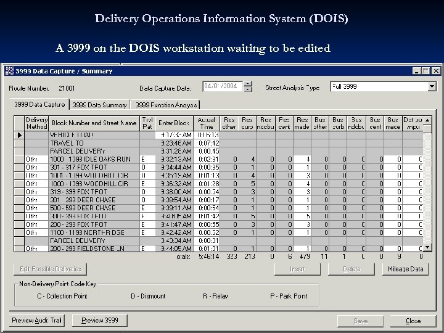Click the Actual Time total 5:46:14
Viewport: 444px width, 333px height.
point(208,257)
